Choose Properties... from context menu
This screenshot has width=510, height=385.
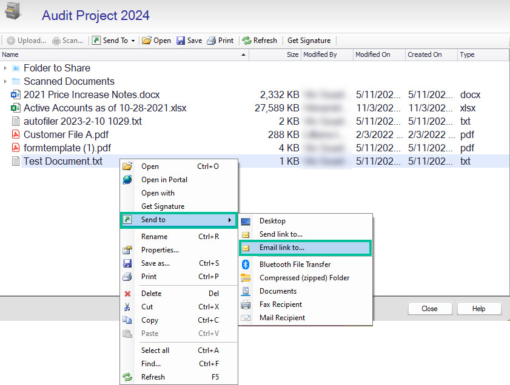coord(179,250)
